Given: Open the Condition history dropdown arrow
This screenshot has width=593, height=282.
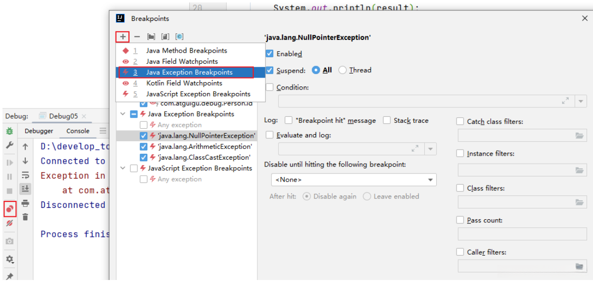Looking at the screenshot, I should [581, 101].
